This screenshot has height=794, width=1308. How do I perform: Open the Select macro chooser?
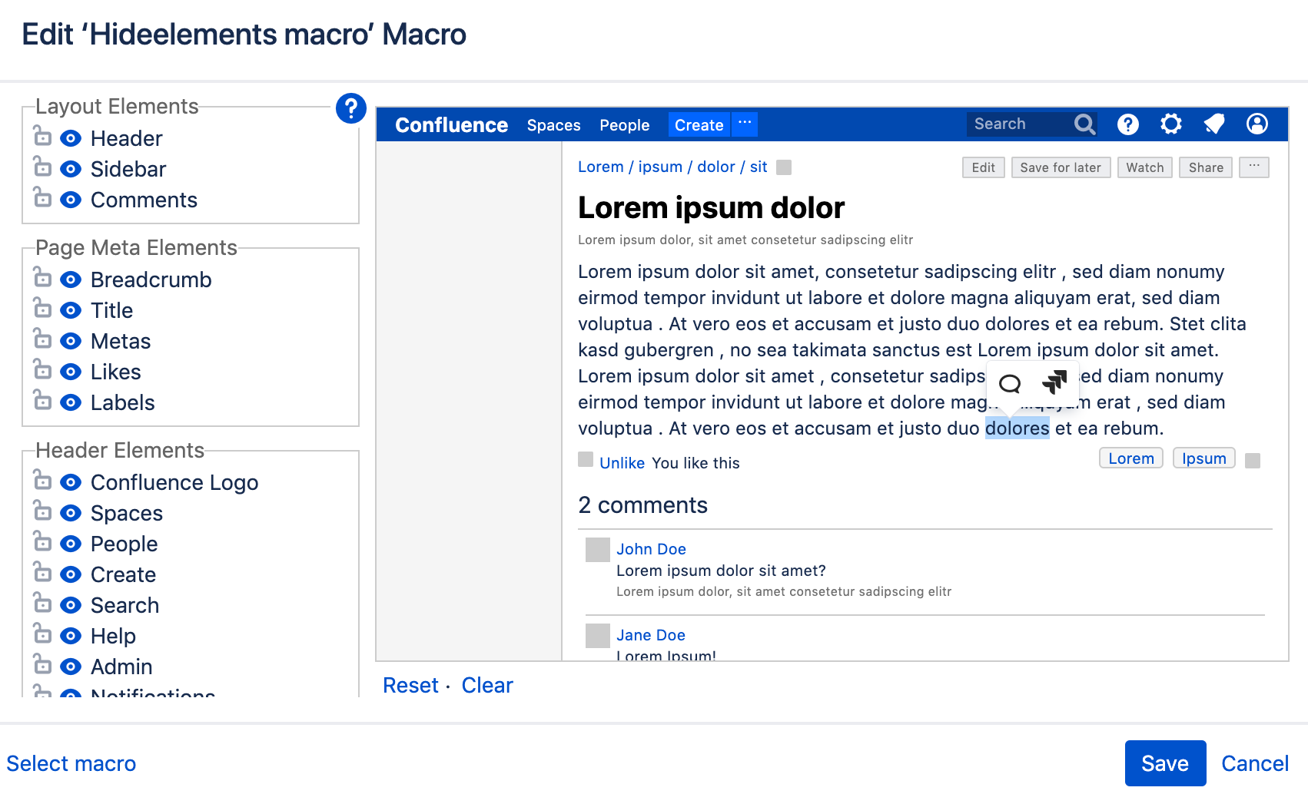71,763
